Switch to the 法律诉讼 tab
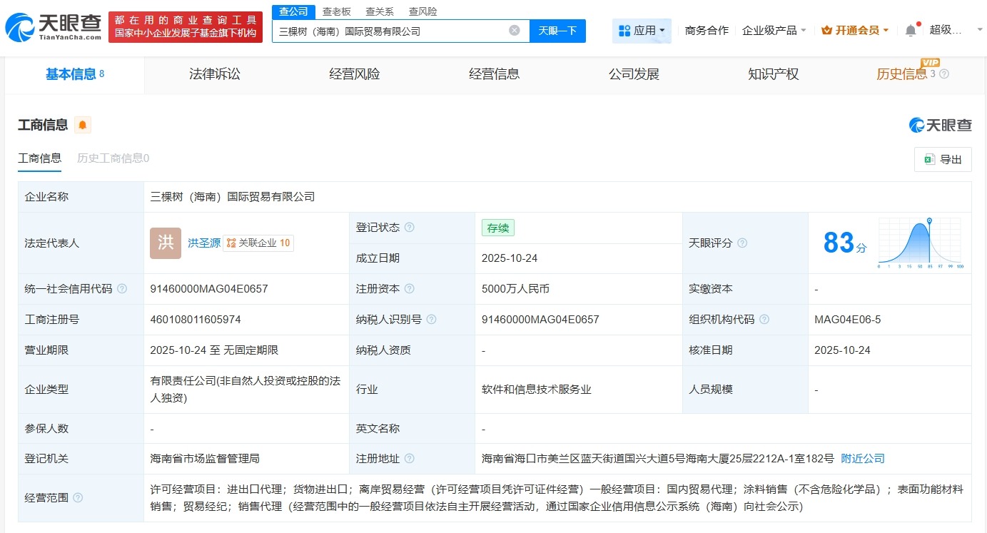 click(215, 74)
